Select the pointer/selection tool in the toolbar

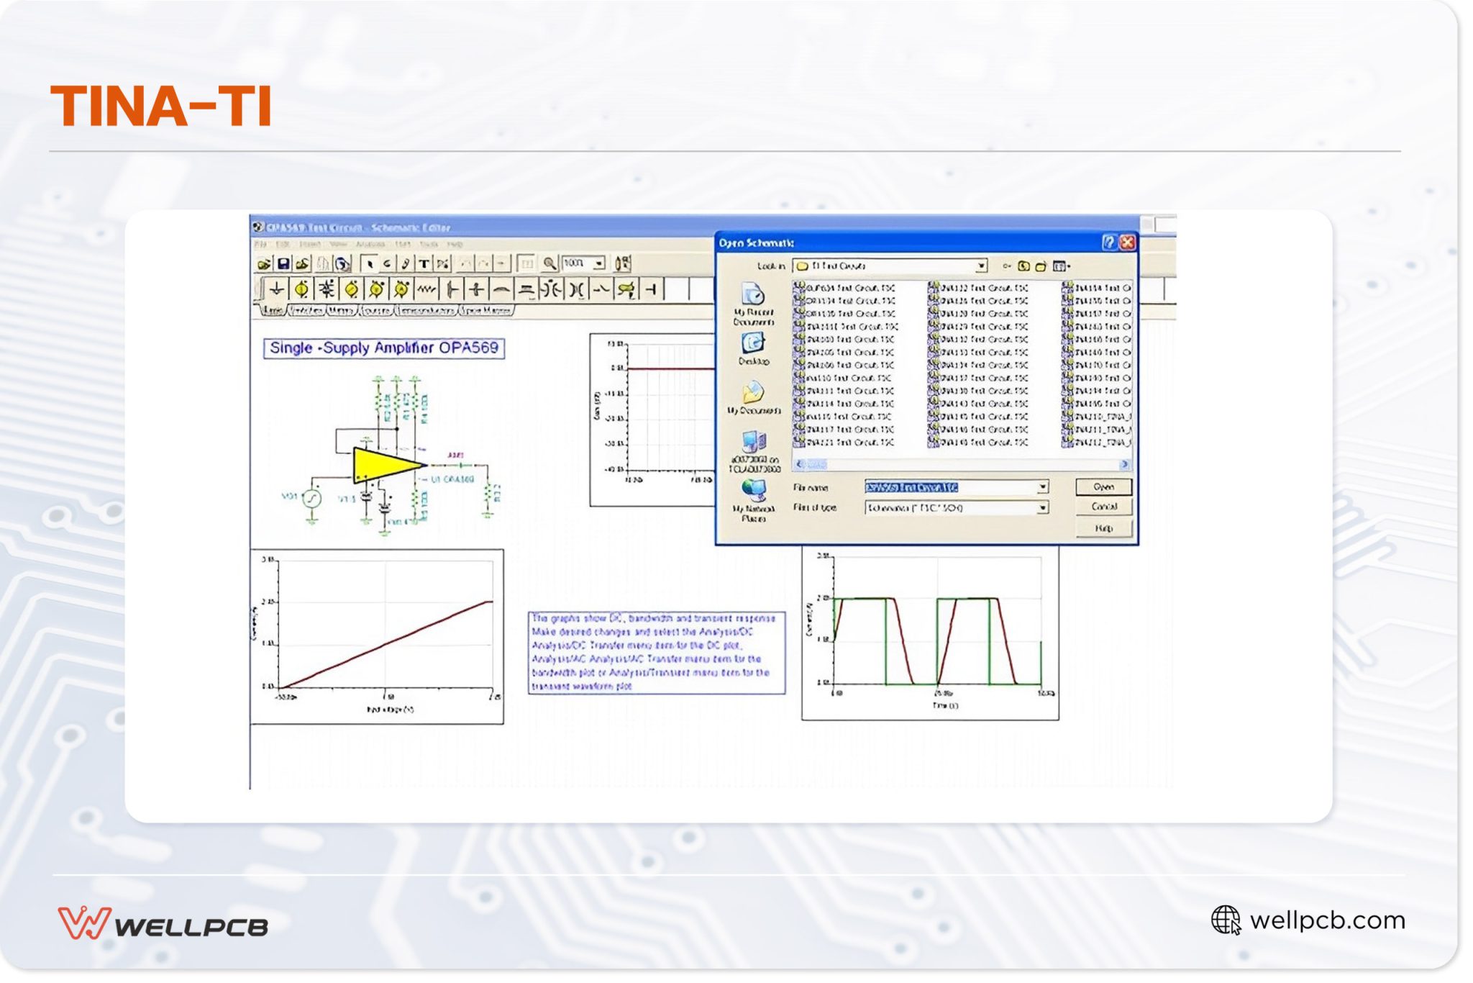tap(370, 264)
